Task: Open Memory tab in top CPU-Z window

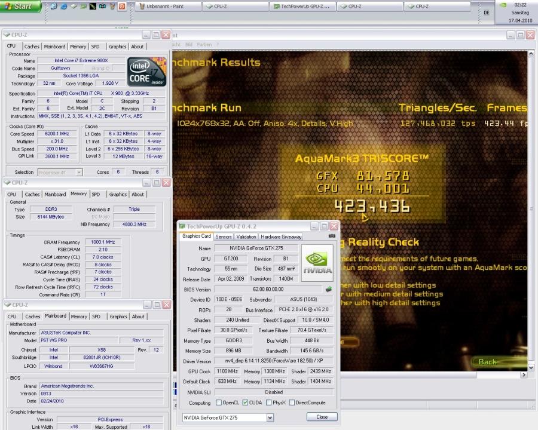Action: pos(78,47)
